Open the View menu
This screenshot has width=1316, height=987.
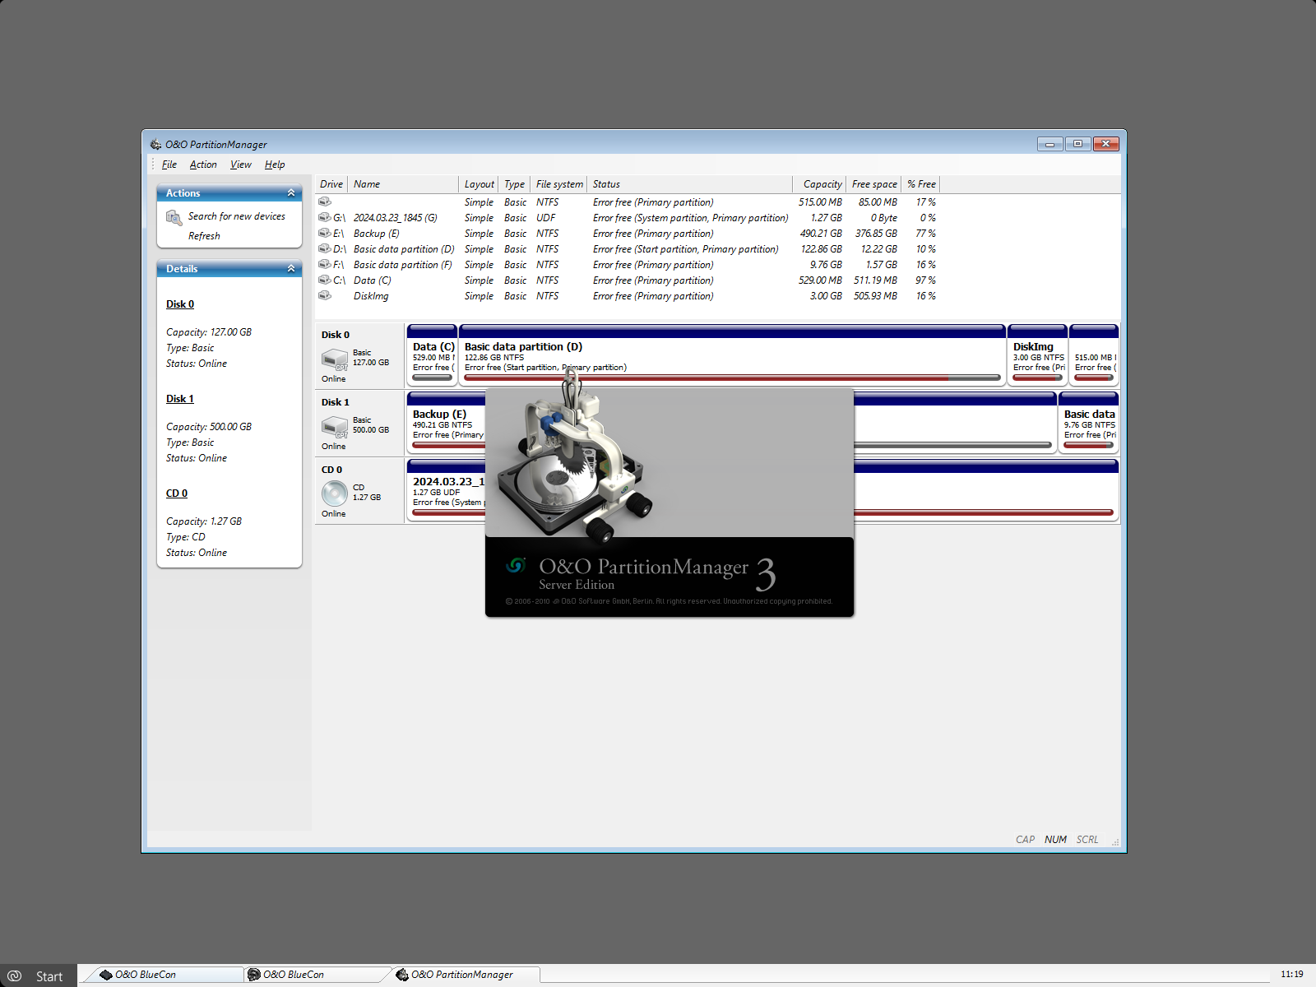[x=241, y=164]
